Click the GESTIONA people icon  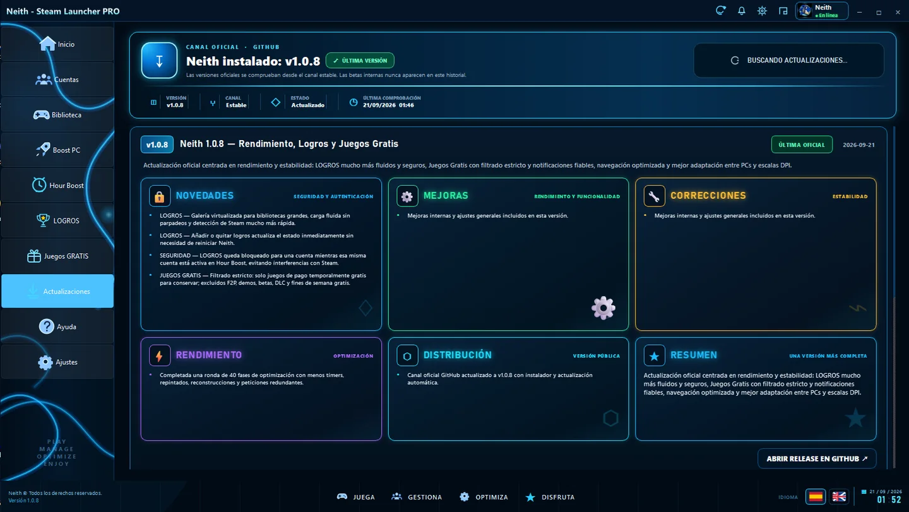(396, 497)
